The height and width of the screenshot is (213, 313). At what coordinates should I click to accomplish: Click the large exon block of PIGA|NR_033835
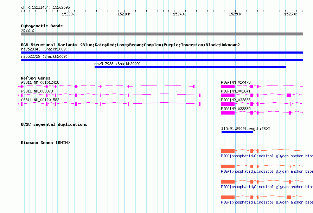click(228, 113)
